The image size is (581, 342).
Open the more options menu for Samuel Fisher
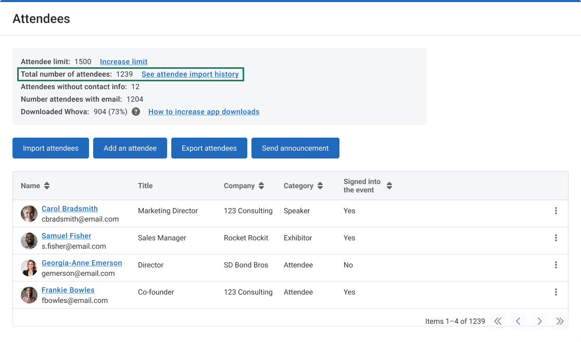[555, 238]
